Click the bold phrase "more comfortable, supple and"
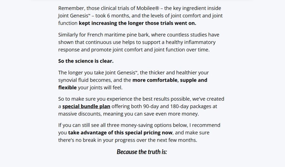This screenshot has height=167, width=285. (170, 80)
